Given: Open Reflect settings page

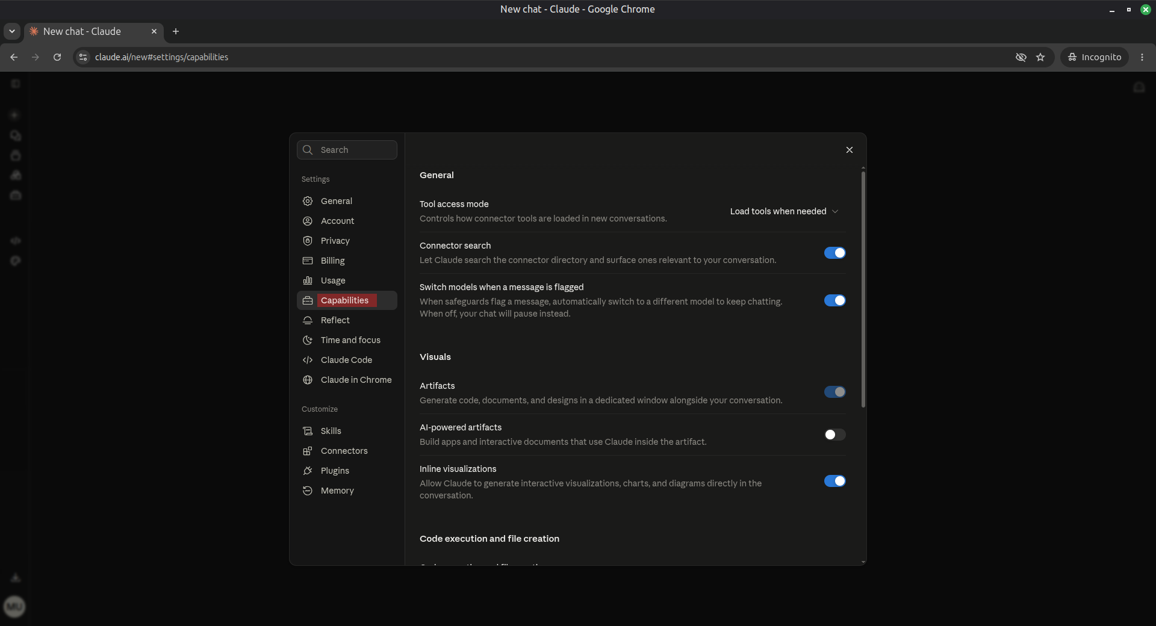Looking at the screenshot, I should (347, 320).
